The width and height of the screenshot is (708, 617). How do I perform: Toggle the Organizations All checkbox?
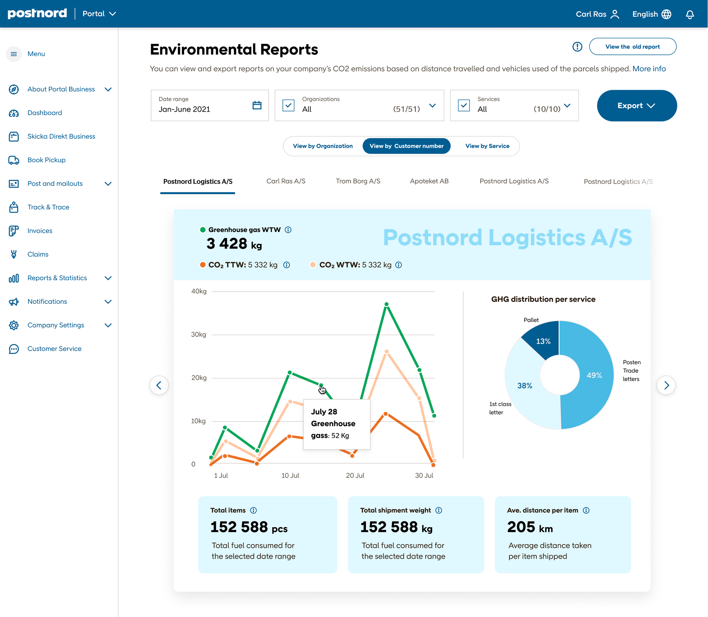point(288,105)
